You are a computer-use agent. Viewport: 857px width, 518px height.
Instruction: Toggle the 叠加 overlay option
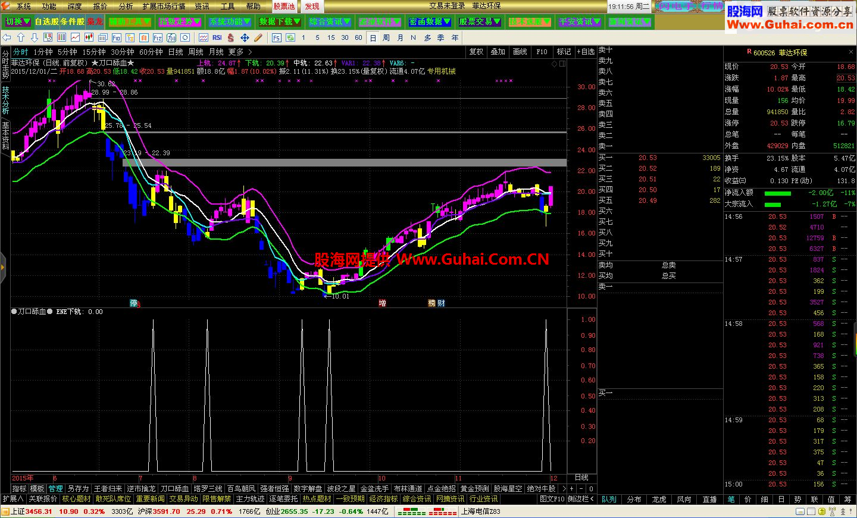point(498,52)
